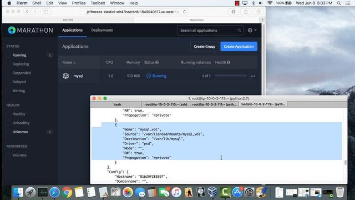Open Photos app from the dock

pos(128,192)
